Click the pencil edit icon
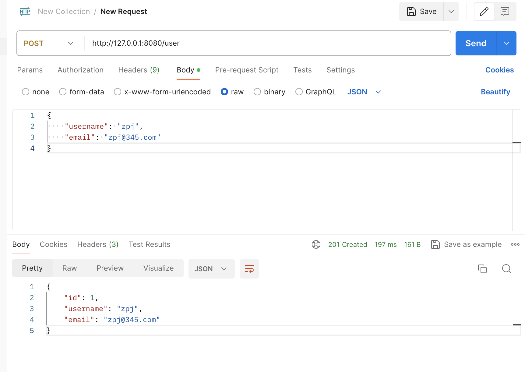The image size is (525, 372). coord(484,12)
